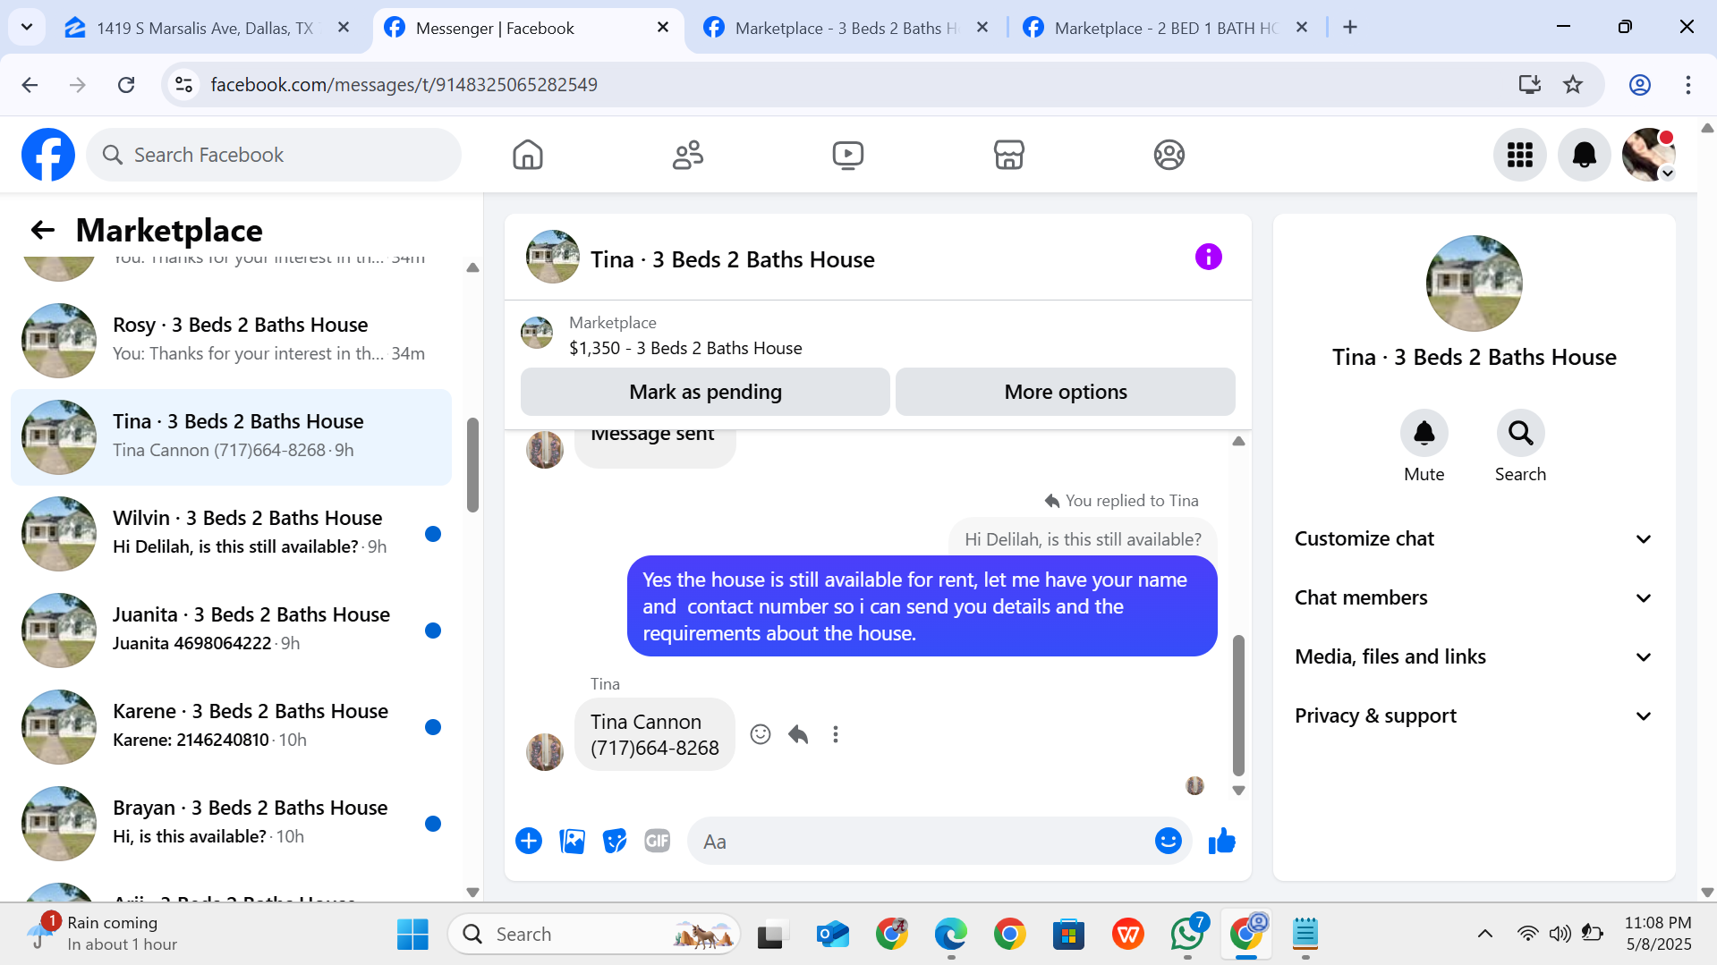
Task: Open the Facebook notifications bell
Action: (1584, 155)
